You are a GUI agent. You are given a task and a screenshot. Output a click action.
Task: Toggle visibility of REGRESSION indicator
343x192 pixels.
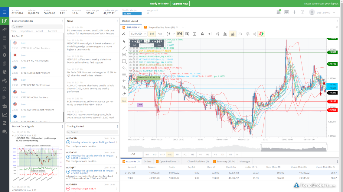point(131,68)
